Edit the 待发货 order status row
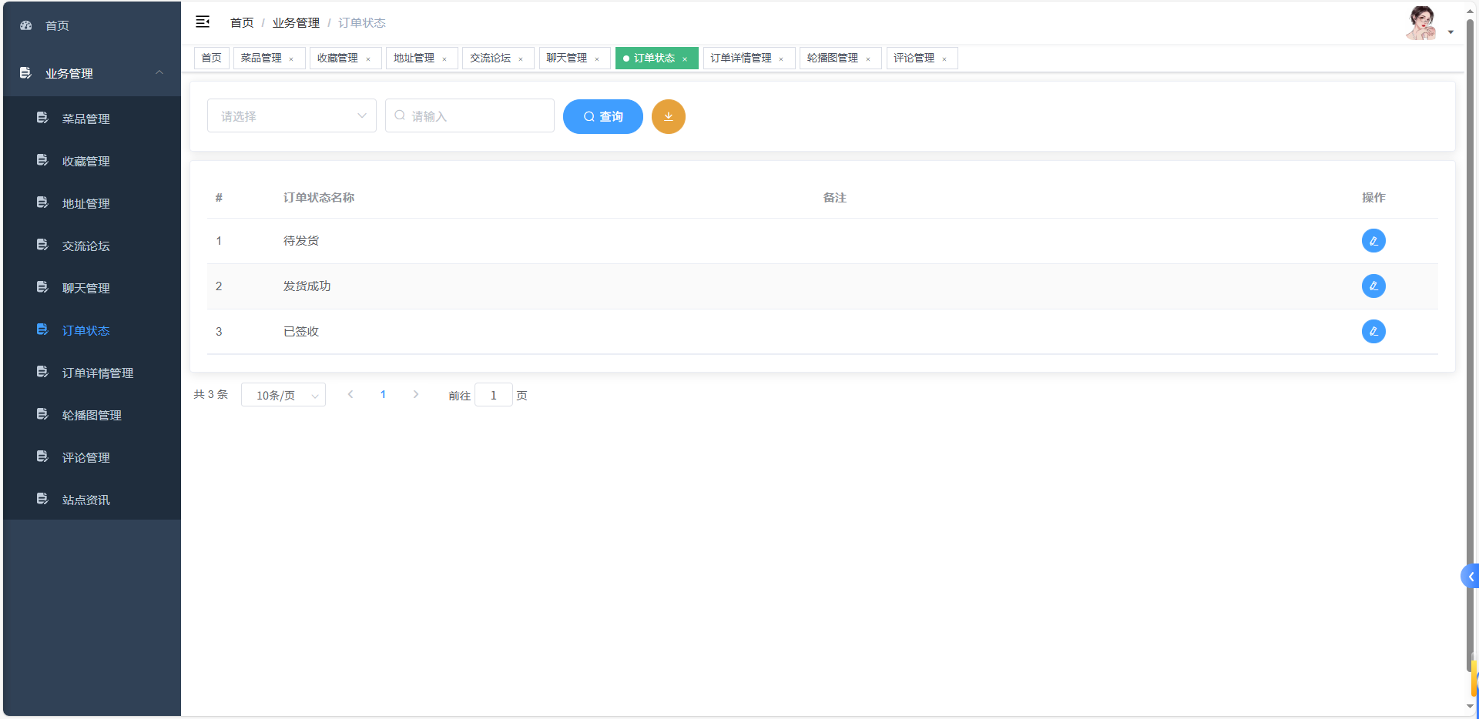1479x719 pixels. tap(1374, 240)
